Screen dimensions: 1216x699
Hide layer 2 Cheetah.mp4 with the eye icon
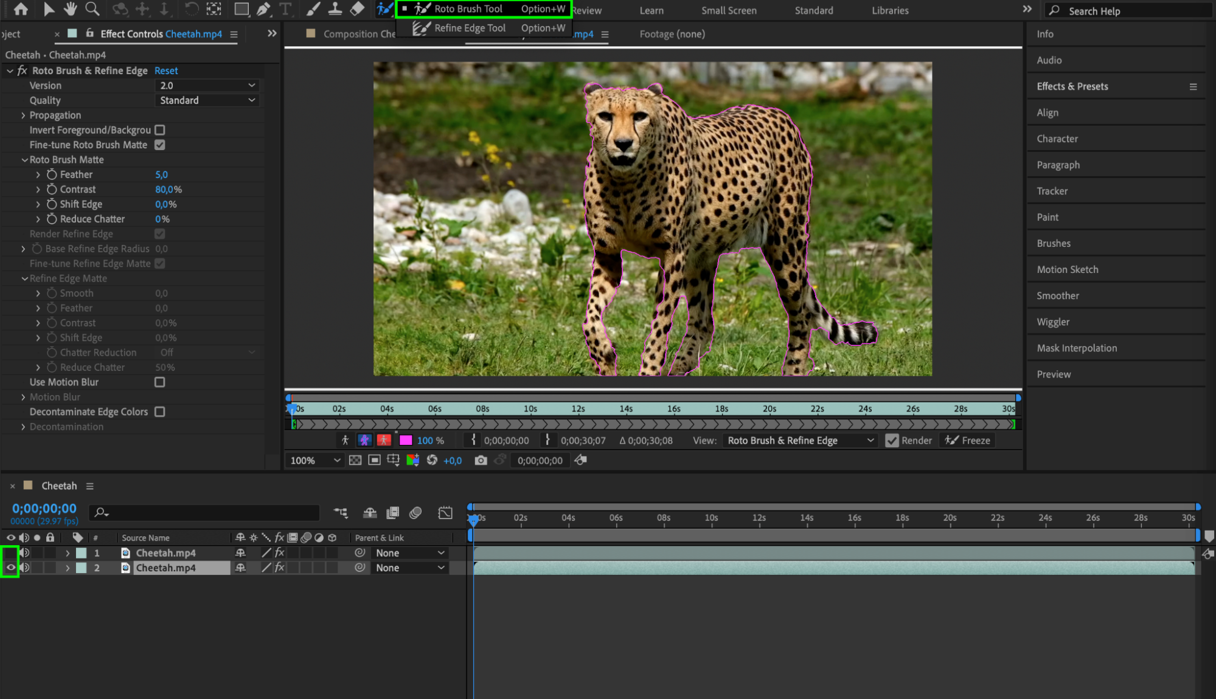10,568
